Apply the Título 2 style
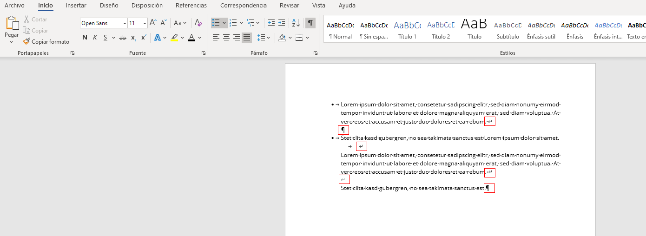The height and width of the screenshot is (236, 646). [441, 29]
